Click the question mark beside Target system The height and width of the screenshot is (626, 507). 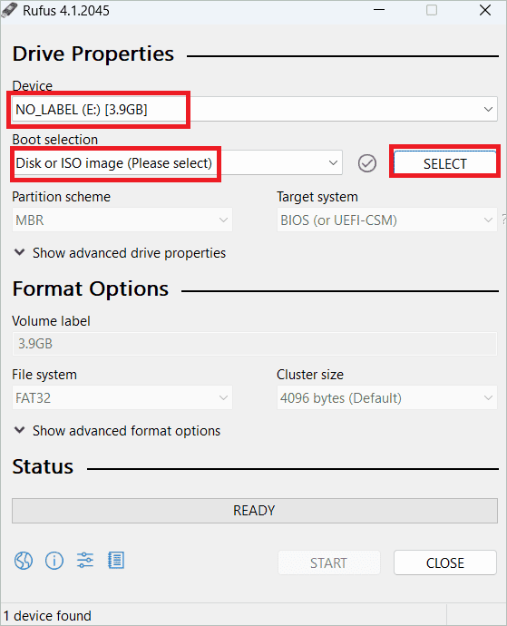(503, 219)
